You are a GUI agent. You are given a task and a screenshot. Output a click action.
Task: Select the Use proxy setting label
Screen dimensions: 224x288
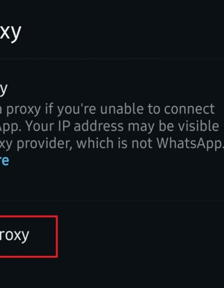[x=4, y=89]
